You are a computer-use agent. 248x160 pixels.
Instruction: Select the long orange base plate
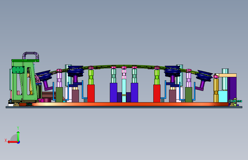[x=124, y=104]
